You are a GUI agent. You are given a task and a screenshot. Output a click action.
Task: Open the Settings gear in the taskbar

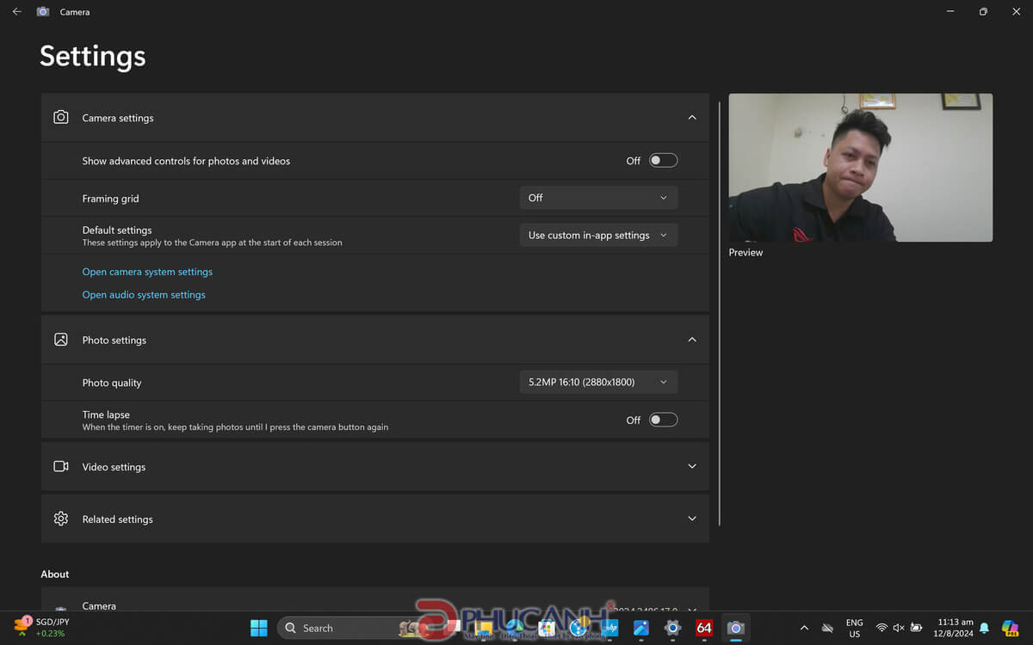672,628
